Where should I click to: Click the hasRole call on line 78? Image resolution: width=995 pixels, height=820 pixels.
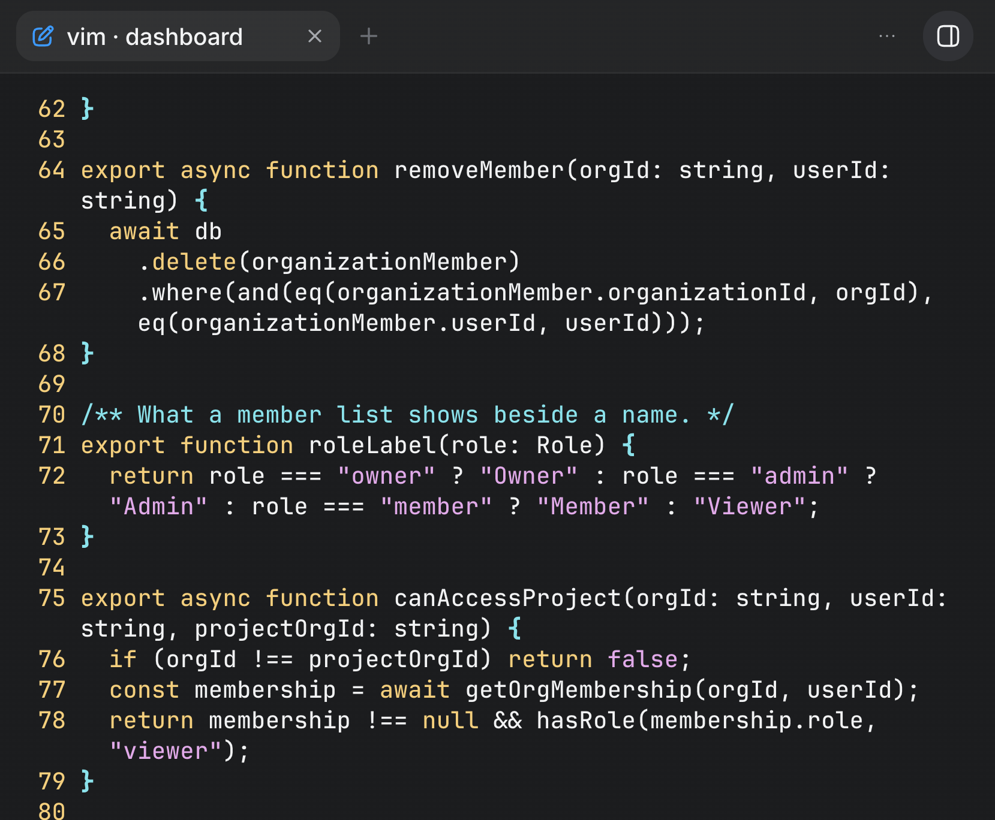585,720
